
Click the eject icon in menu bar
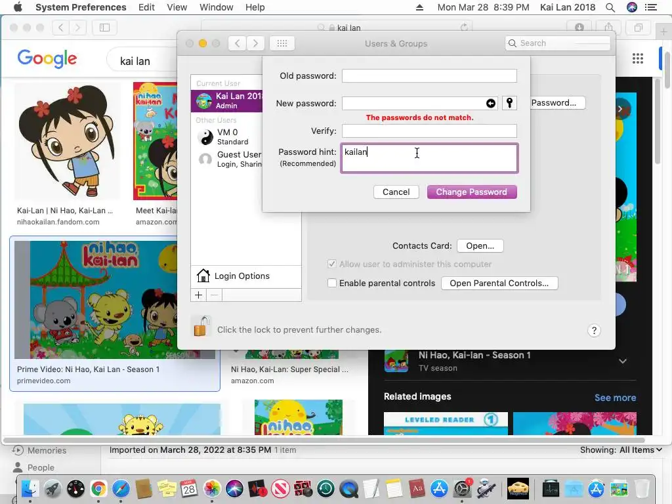point(419,7)
